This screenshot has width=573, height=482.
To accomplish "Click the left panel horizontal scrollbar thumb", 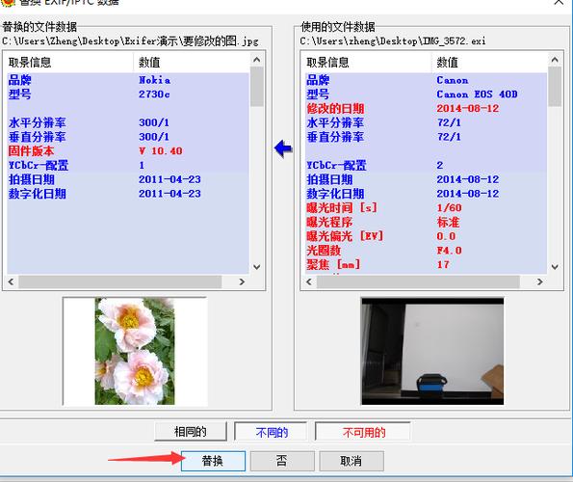I will pyautogui.click(x=120, y=281).
